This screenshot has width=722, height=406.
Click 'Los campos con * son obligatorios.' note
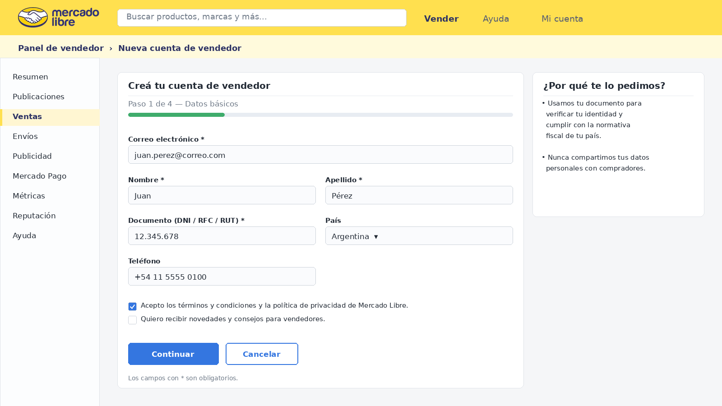[183, 378]
